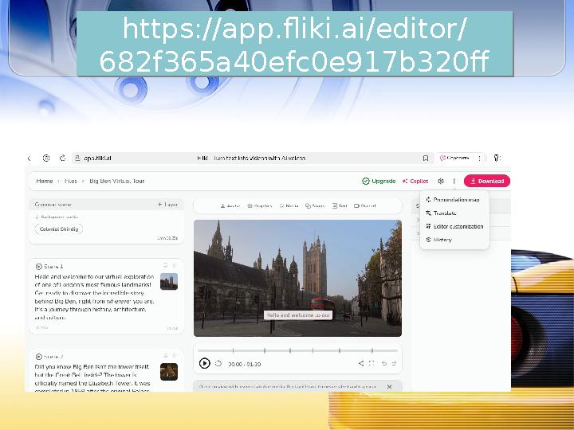The width and height of the screenshot is (574, 430).
Task: Dismiss the tip banner with its X
Action: pyautogui.click(x=390, y=386)
